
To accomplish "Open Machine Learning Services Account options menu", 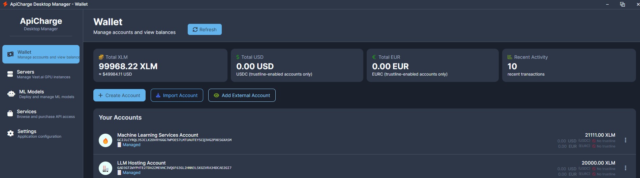I will 626,140.
